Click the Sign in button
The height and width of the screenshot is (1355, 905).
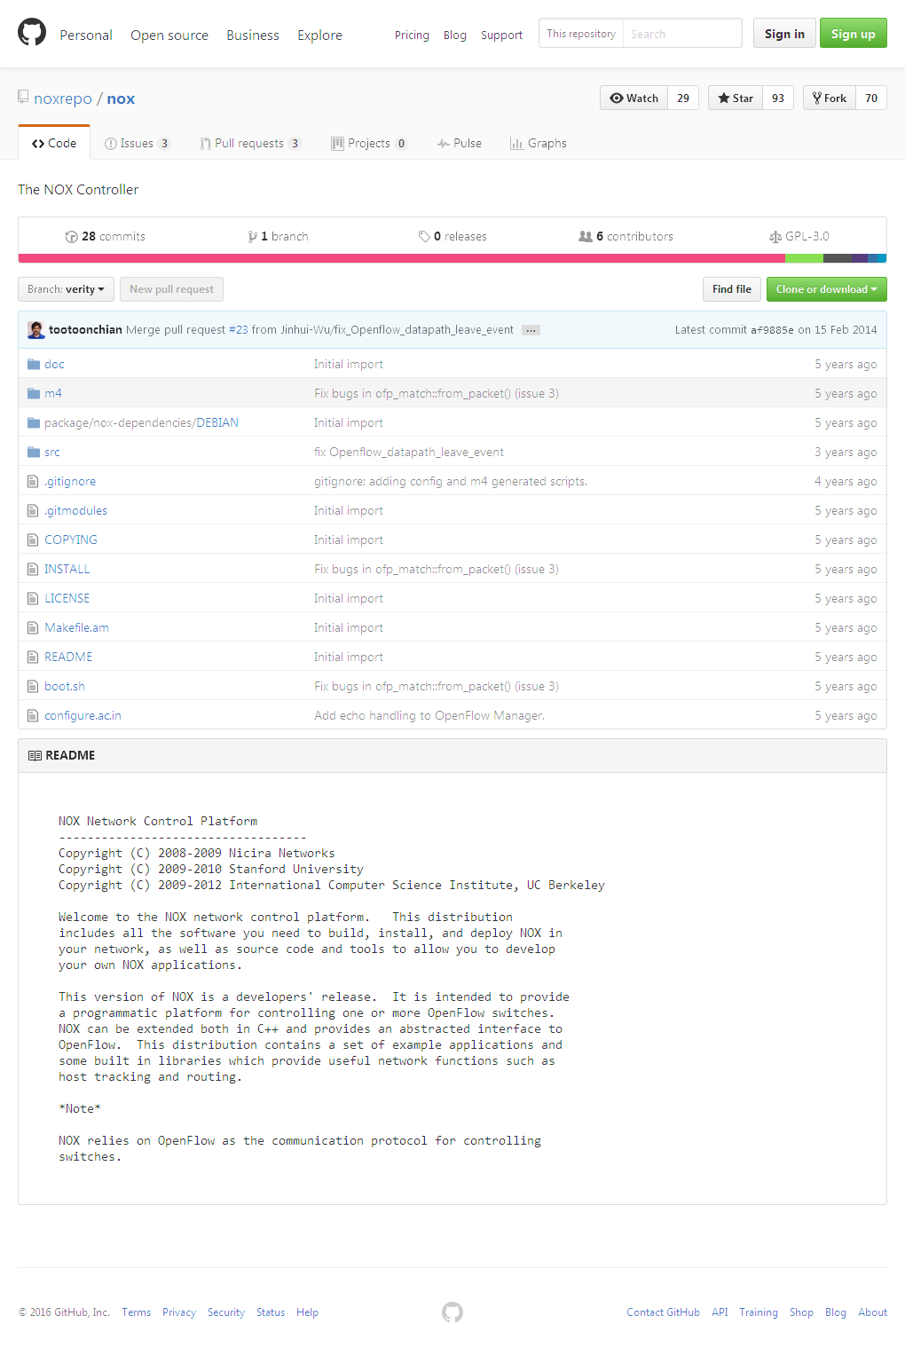[x=784, y=34]
